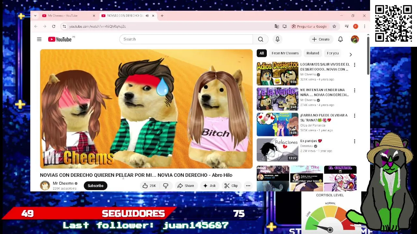Click the cast/install icon in address bar
Viewport: 417px width, 234px height.
point(285,26)
